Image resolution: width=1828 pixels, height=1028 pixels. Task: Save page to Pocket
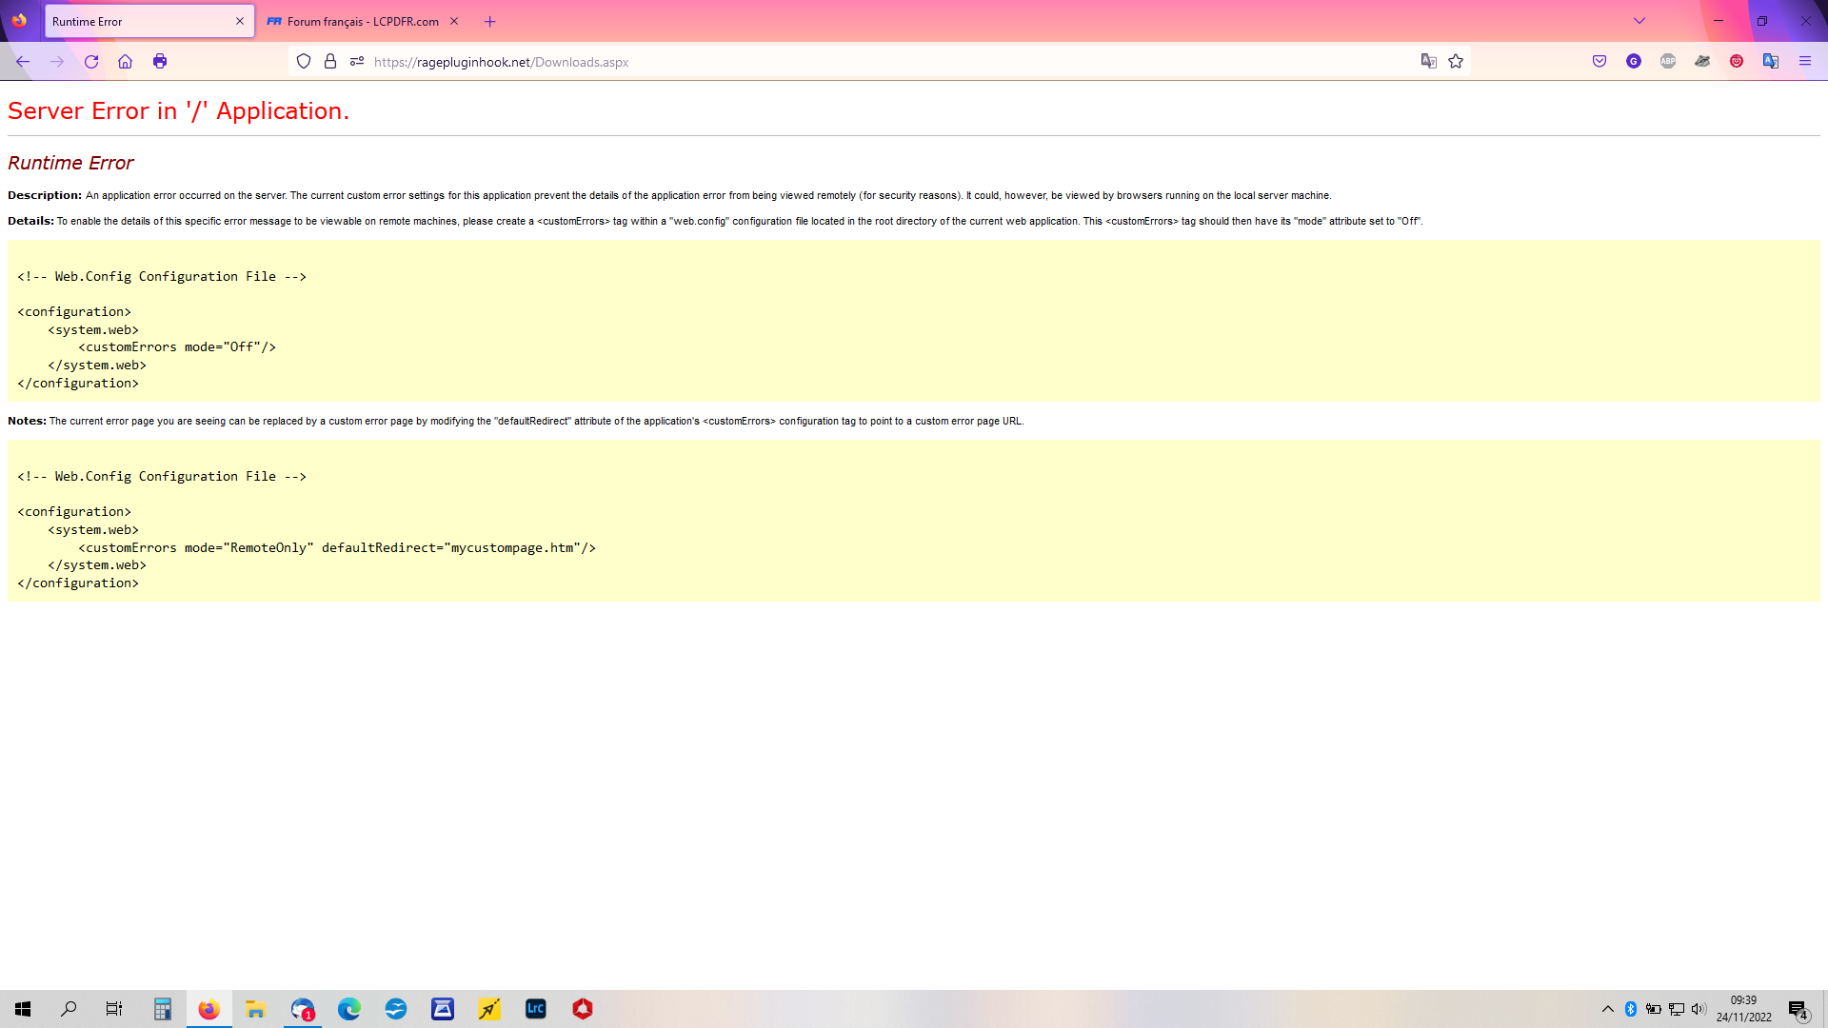[x=1599, y=62]
